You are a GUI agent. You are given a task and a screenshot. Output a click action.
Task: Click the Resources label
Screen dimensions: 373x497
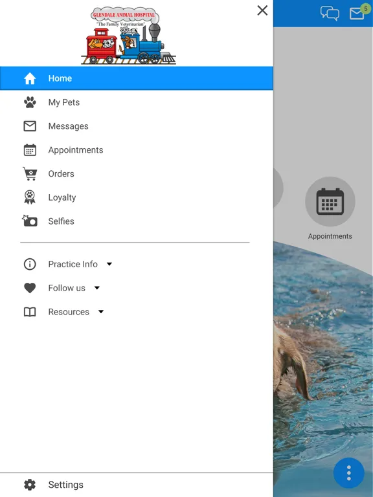click(69, 312)
